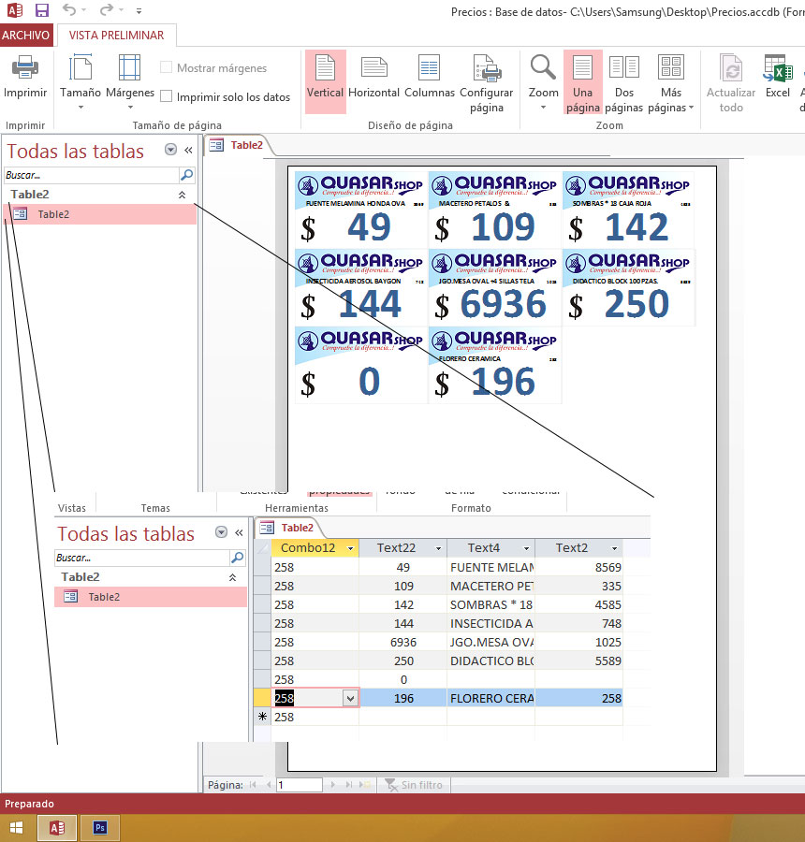Click the datasheet select-all corner

point(262,548)
